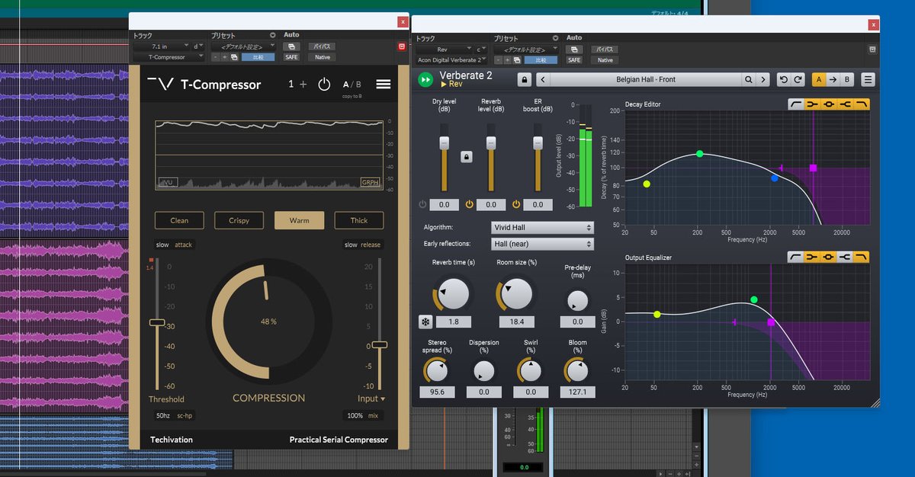Click the Reverb time value field 1.8
This screenshot has height=477, width=915.
pyautogui.click(x=453, y=322)
